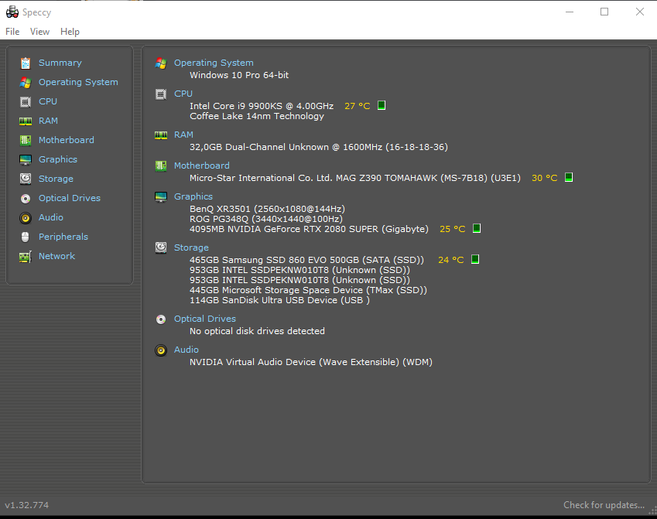
Task: Click the Speccy app icon in title bar
Action: click(x=12, y=12)
